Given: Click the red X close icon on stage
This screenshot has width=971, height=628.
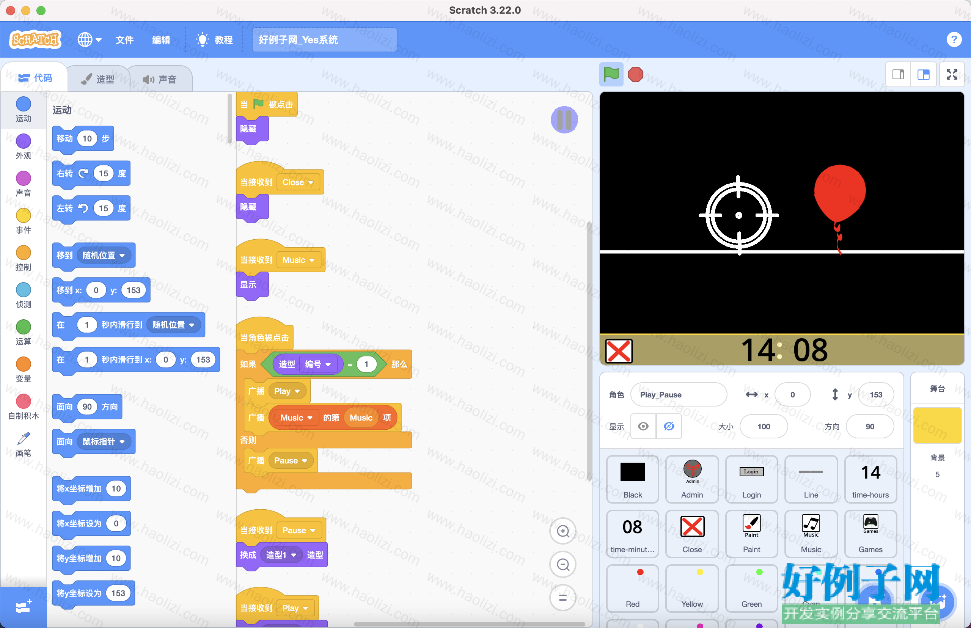Looking at the screenshot, I should tap(619, 351).
